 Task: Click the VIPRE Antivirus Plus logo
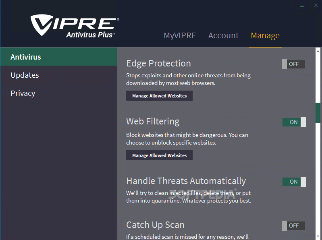75,26
